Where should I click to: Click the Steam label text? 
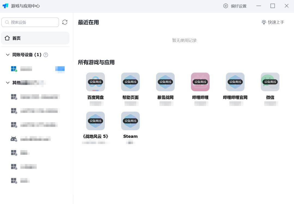[x=130, y=136]
